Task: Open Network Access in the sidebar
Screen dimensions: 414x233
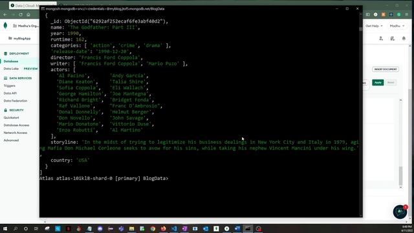Action: pyautogui.click(x=16, y=133)
